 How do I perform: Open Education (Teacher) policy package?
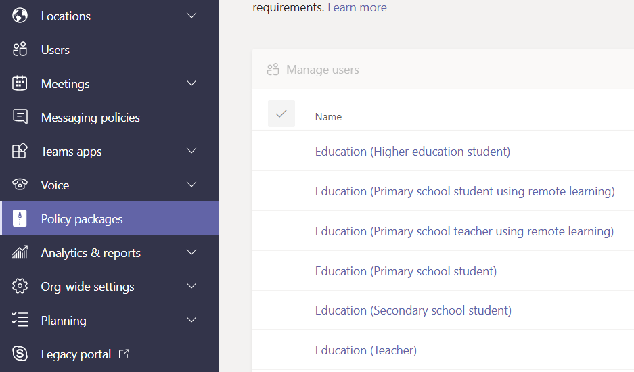click(x=365, y=350)
